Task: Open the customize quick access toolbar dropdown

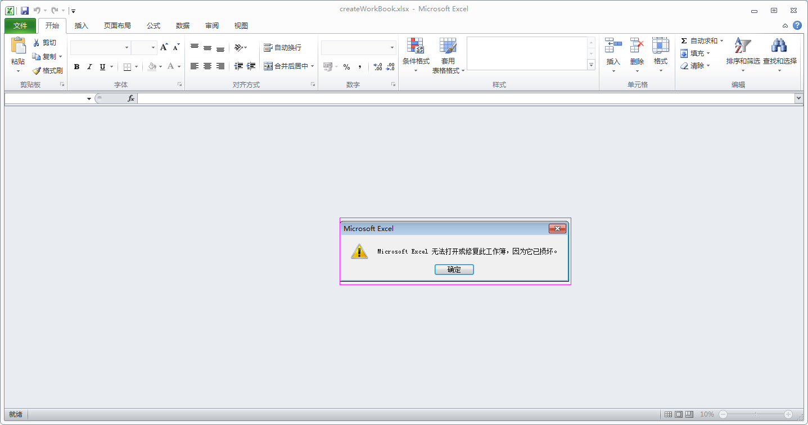Action: coord(73,11)
